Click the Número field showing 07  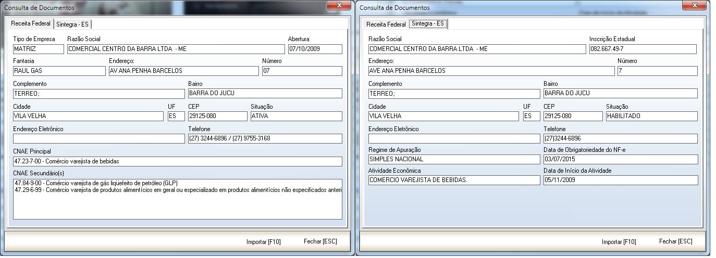click(302, 71)
